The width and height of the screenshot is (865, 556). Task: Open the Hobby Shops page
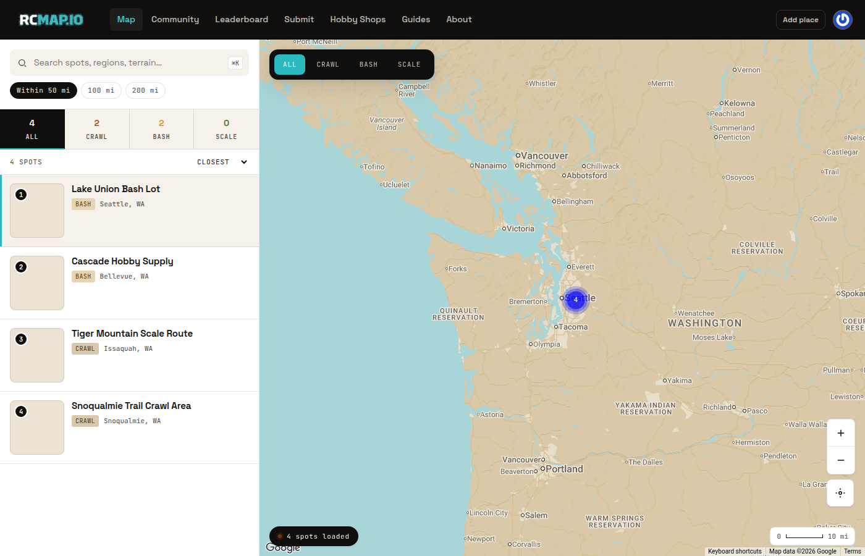click(x=358, y=20)
